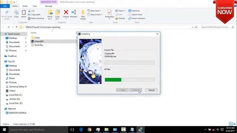
Task: Click the red Delete icon
Action: click(66, 12)
